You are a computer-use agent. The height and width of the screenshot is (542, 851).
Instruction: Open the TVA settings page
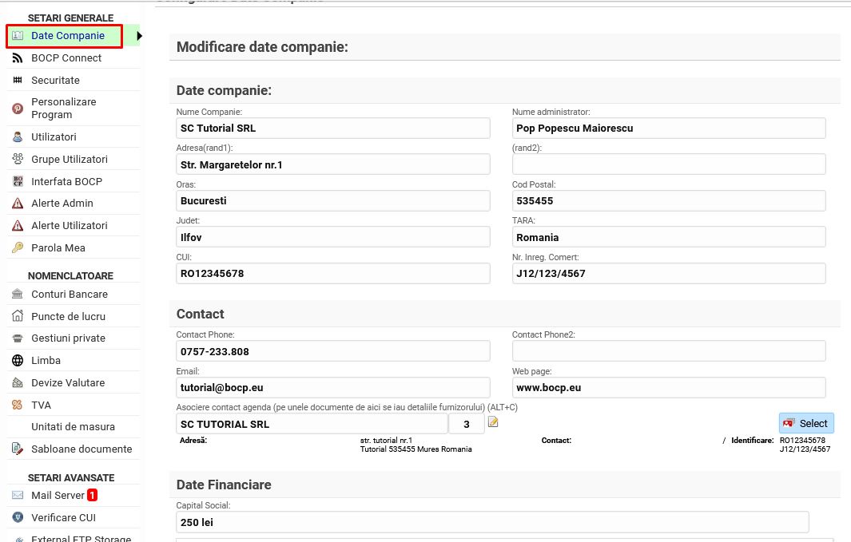tap(41, 406)
